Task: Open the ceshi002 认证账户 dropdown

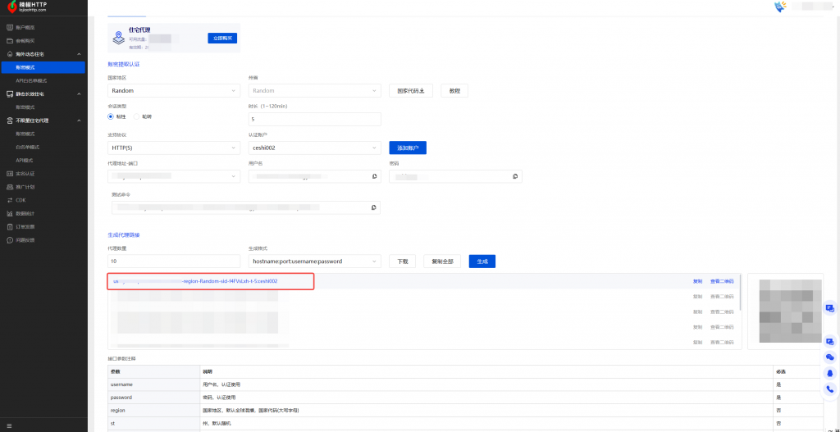Action: (x=314, y=148)
